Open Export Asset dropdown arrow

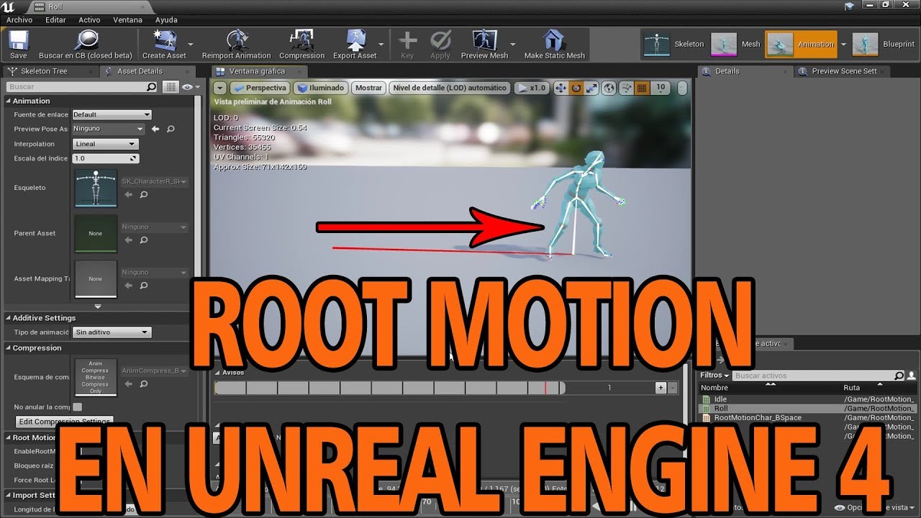tap(381, 44)
